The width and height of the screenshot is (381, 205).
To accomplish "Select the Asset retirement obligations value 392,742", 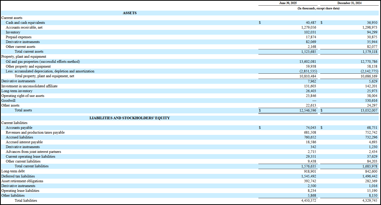I will click(310, 181).
